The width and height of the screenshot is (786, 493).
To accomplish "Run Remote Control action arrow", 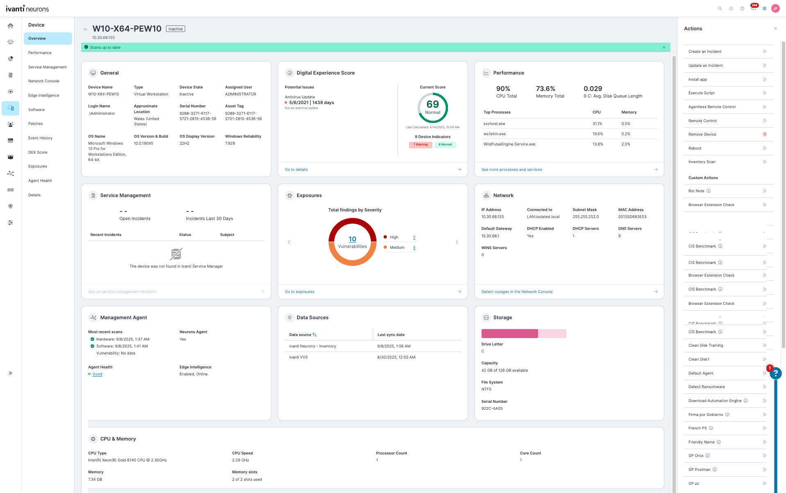I will [x=765, y=121].
